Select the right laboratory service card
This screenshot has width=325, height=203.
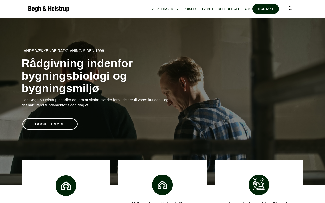click(259, 181)
